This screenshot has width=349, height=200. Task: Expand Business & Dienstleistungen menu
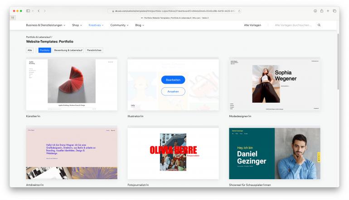46,25
